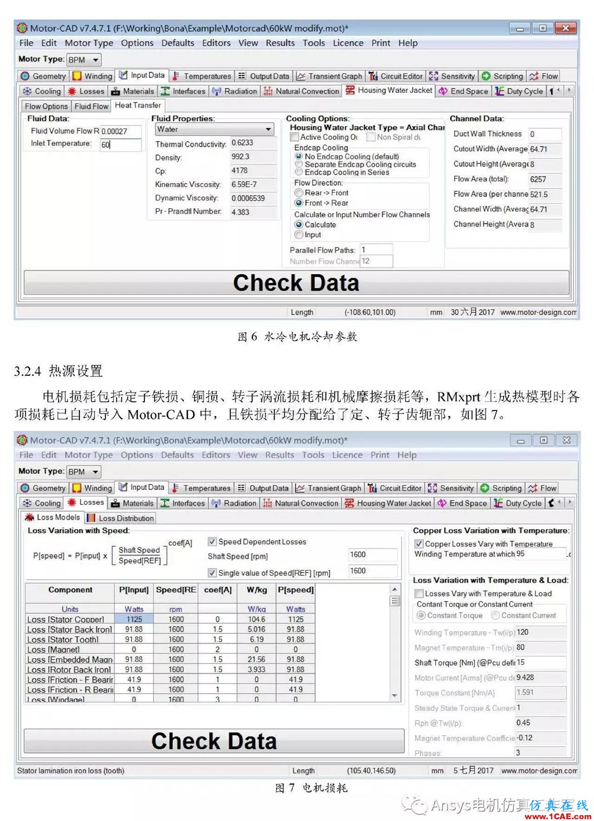This screenshot has height=821, width=594.
Task: Open Geometry tab icon in top Motor-CAD window
Action: pos(25,76)
